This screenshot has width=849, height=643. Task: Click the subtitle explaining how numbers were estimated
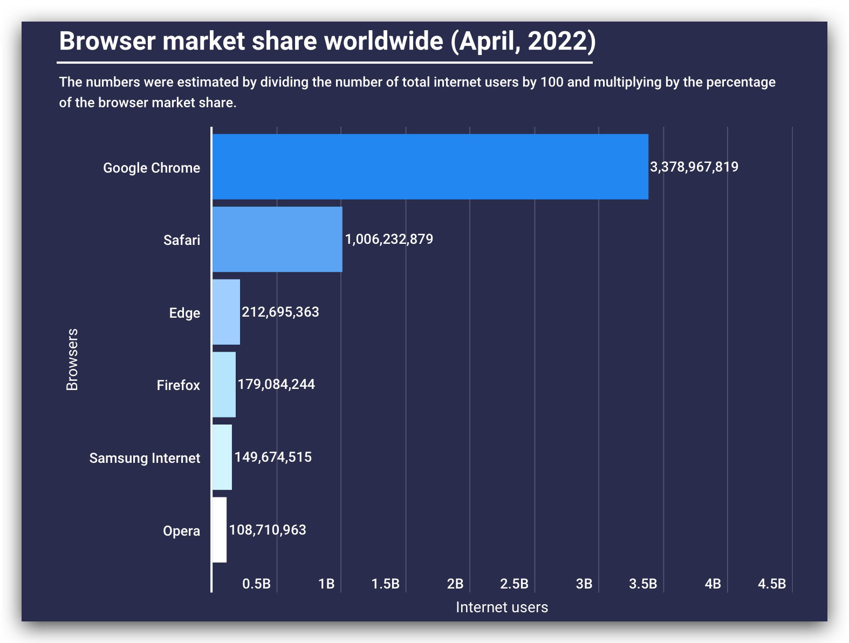click(417, 92)
